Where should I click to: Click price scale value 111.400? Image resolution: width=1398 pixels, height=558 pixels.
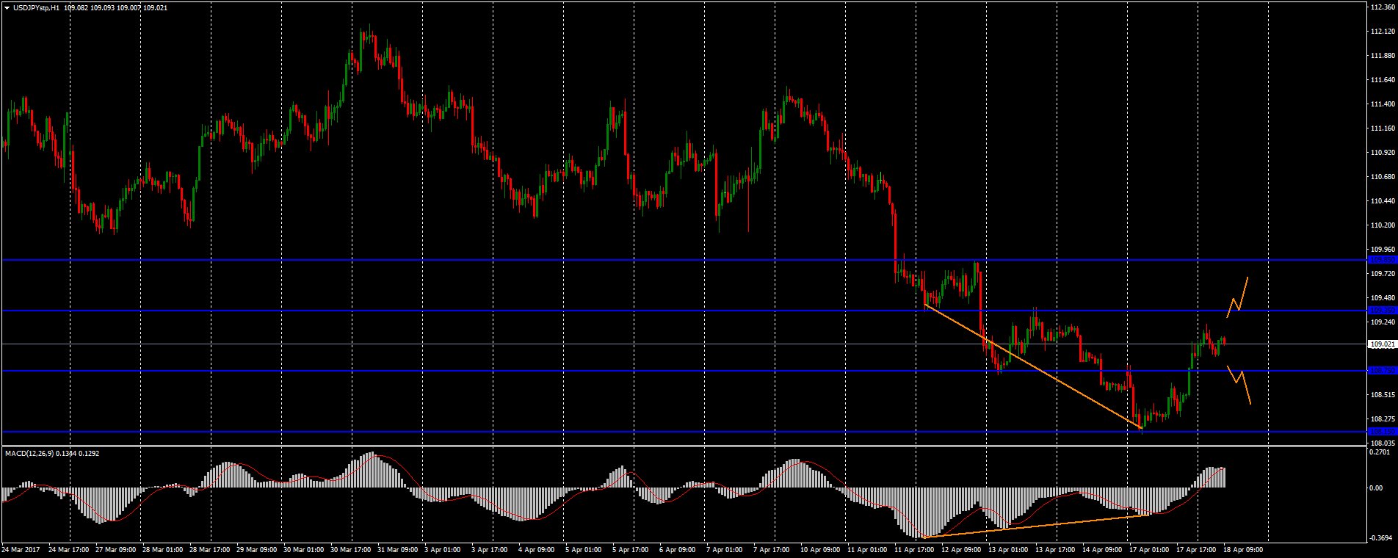(1383, 104)
